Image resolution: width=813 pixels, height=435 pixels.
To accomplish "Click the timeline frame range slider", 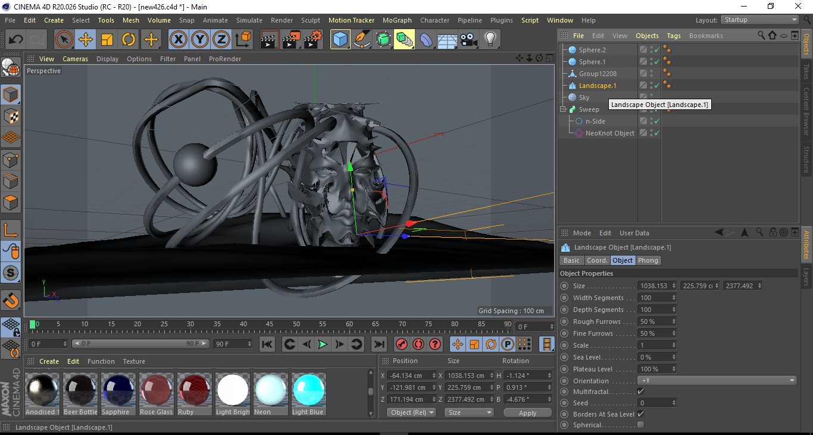I will point(140,344).
